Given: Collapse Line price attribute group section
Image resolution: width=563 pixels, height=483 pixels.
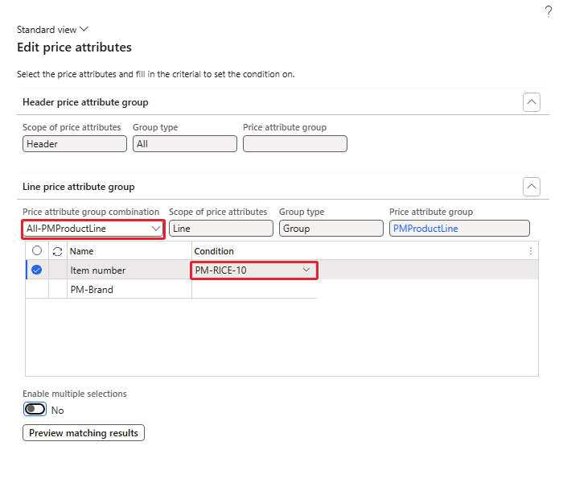Looking at the screenshot, I should [x=532, y=187].
